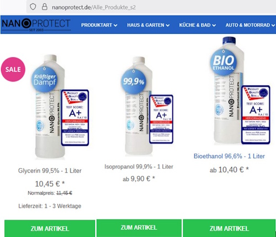Click the Nanoprotect logo
This screenshot has width=276, height=237.
(36, 25)
